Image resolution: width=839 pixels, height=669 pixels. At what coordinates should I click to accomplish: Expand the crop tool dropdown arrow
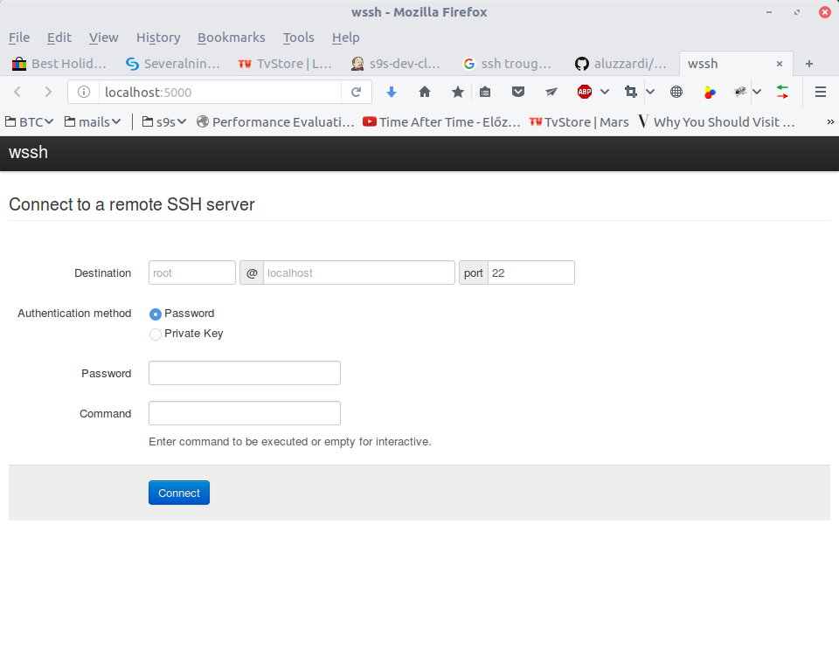pos(650,92)
